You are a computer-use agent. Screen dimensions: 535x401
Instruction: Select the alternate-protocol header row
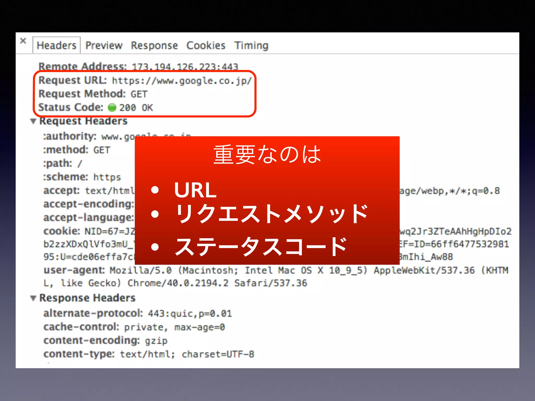tap(137, 313)
